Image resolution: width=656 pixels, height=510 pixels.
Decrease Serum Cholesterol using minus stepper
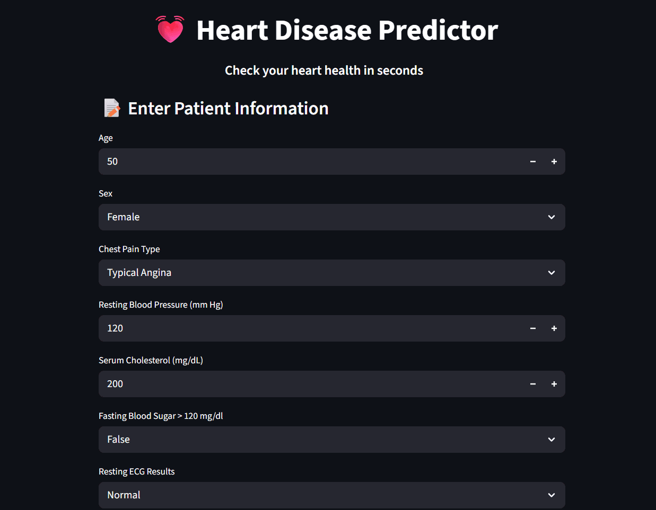[x=532, y=384]
